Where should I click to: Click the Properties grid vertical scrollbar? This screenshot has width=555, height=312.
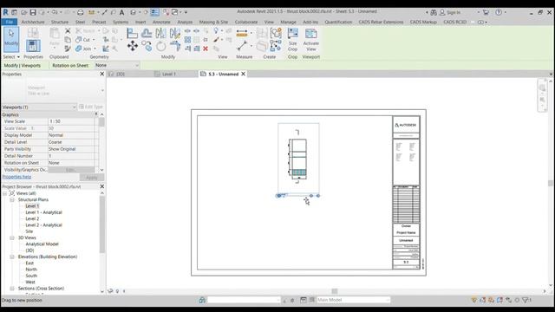(x=102, y=122)
